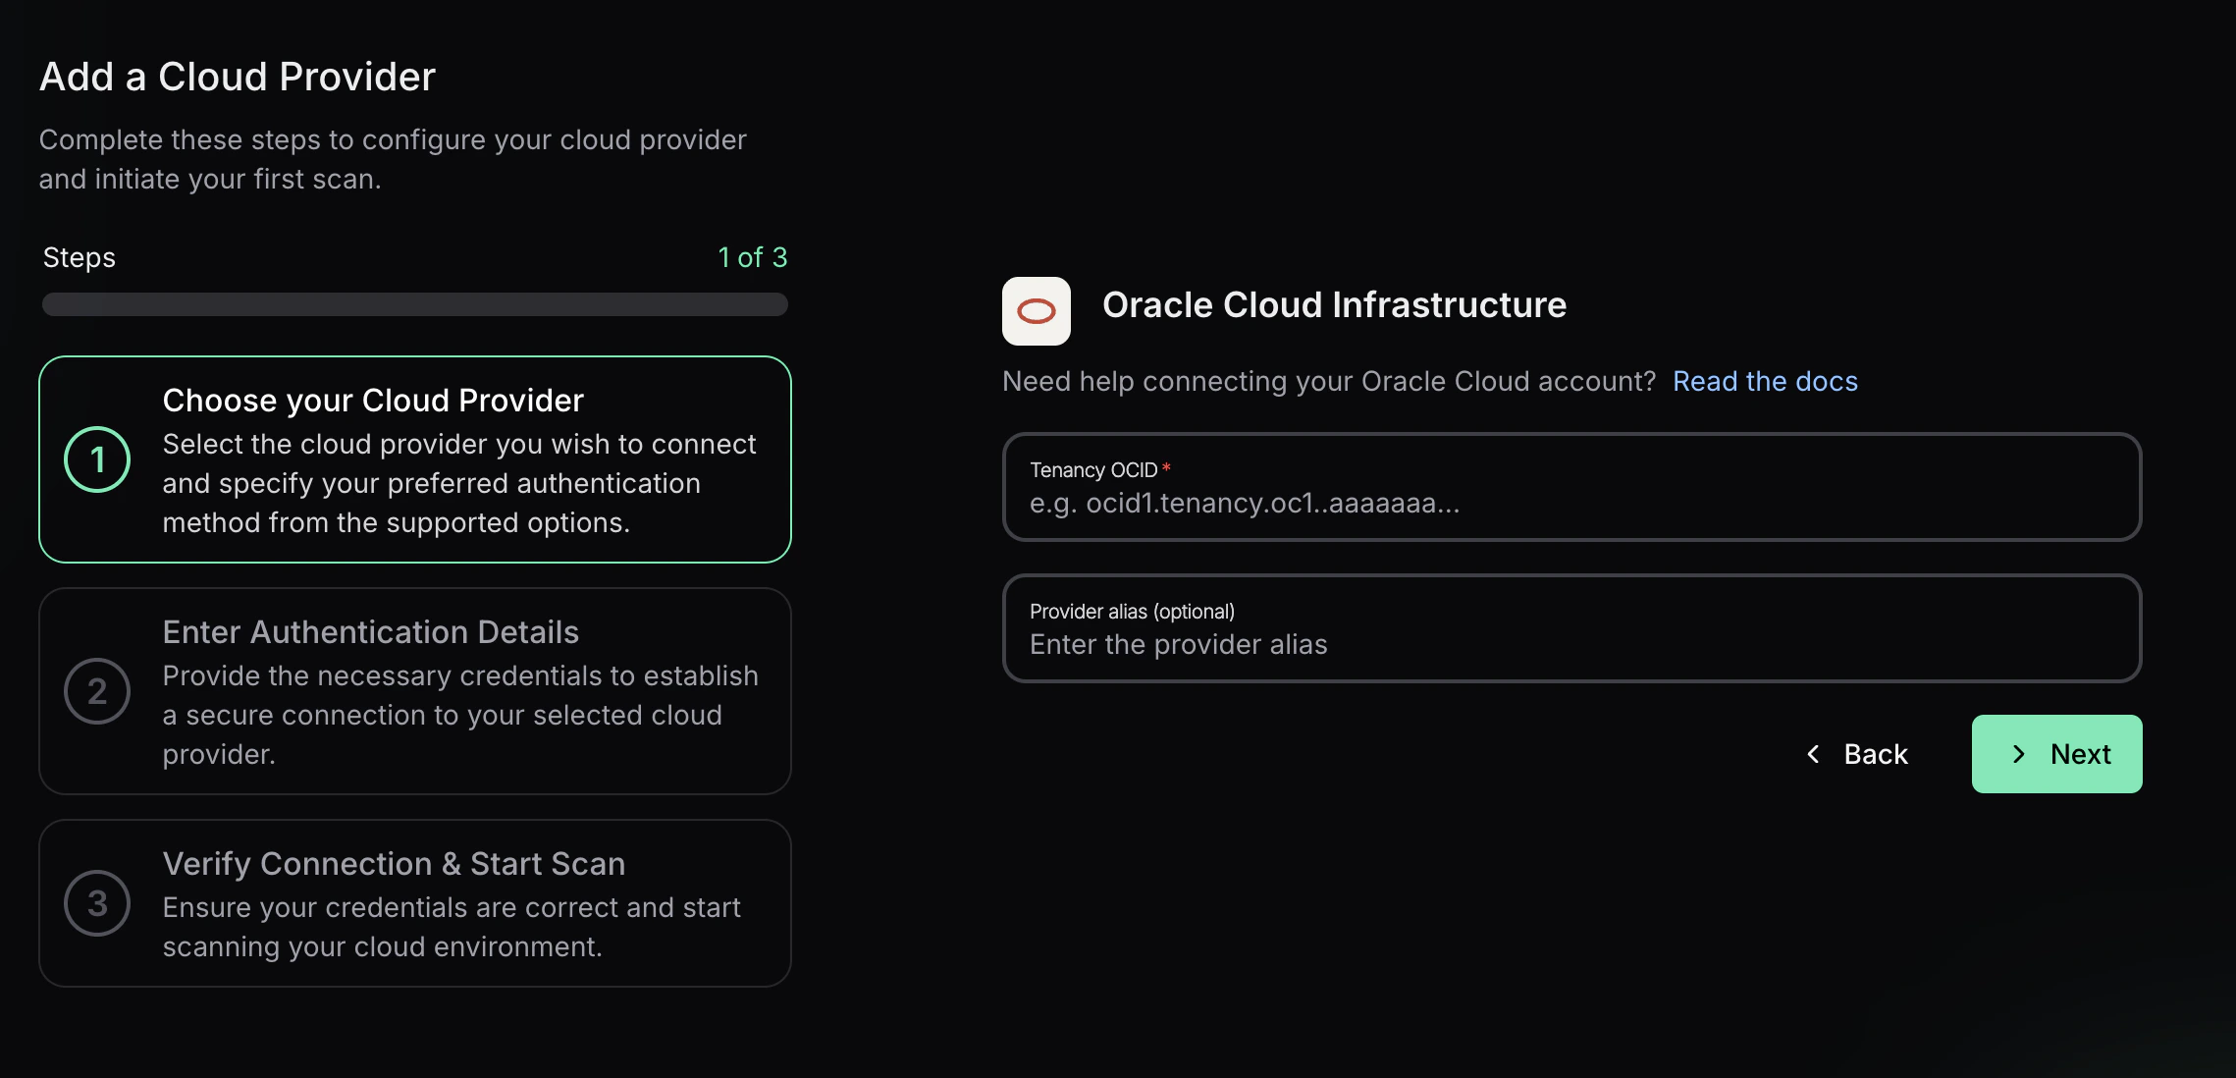2236x1078 pixels.
Task: Click the step 1 numbered circle
Action: point(96,458)
